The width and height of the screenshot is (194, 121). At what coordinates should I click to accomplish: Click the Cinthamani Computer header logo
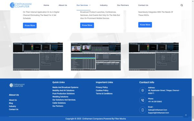[x=21, y=5]
